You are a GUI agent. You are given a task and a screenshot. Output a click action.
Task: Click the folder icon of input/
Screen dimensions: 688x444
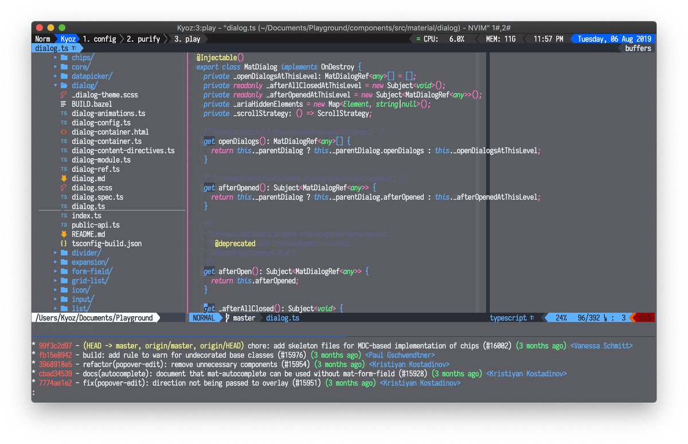pos(64,299)
